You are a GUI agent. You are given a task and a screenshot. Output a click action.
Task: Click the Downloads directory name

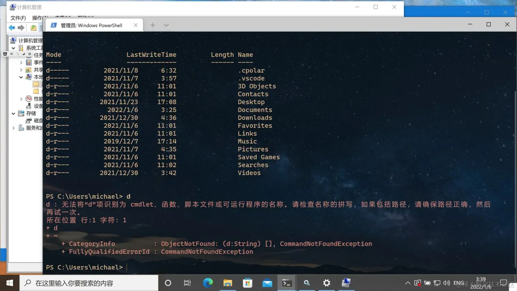click(255, 118)
